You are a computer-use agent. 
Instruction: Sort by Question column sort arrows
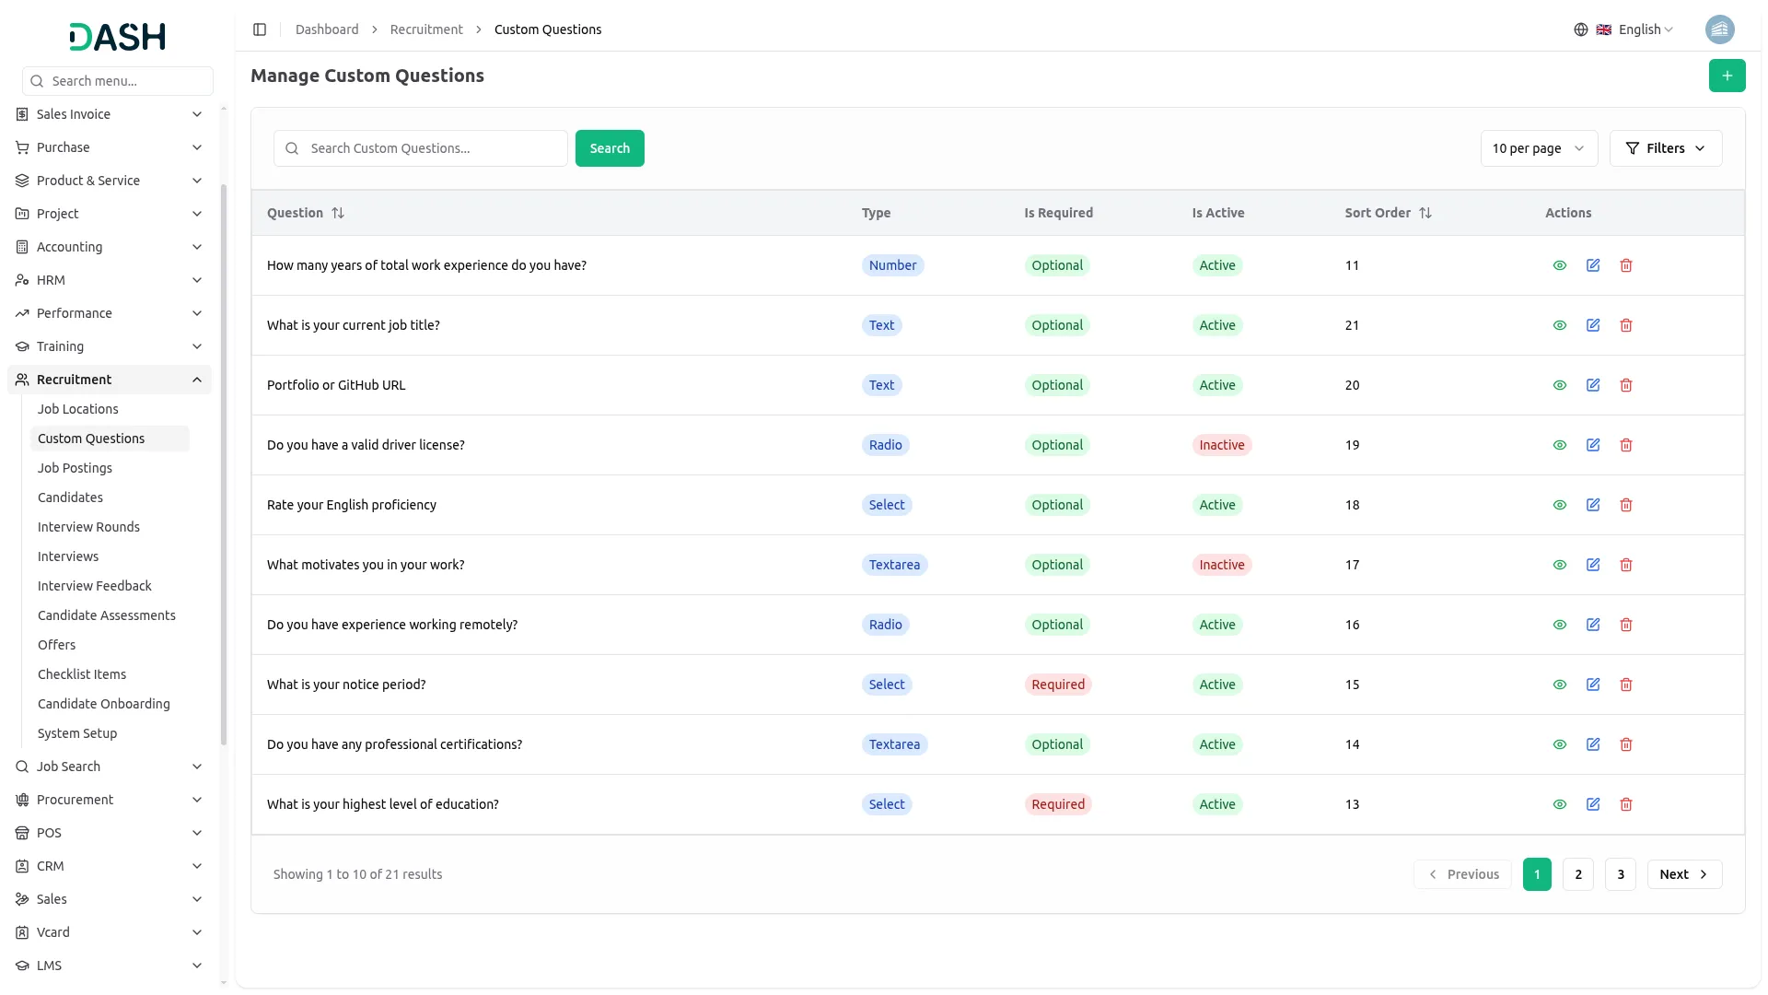(x=338, y=213)
